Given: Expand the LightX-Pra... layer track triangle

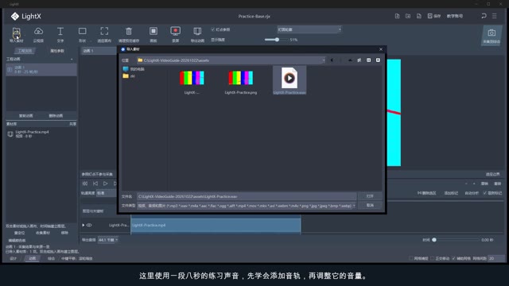Looking at the screenshot, I should click(84, 225).
